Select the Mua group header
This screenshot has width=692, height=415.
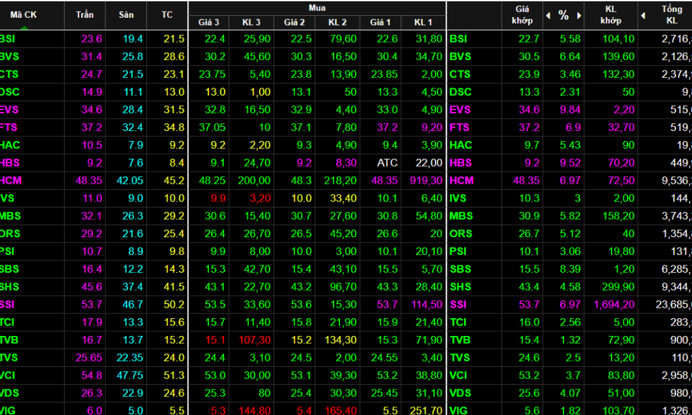pyautogui.click(x=317, y=7)
